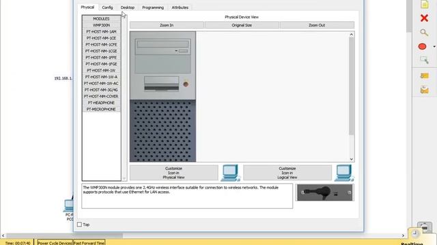Select the PT-MICROPHONE module
437x245 pixels.
101,109
